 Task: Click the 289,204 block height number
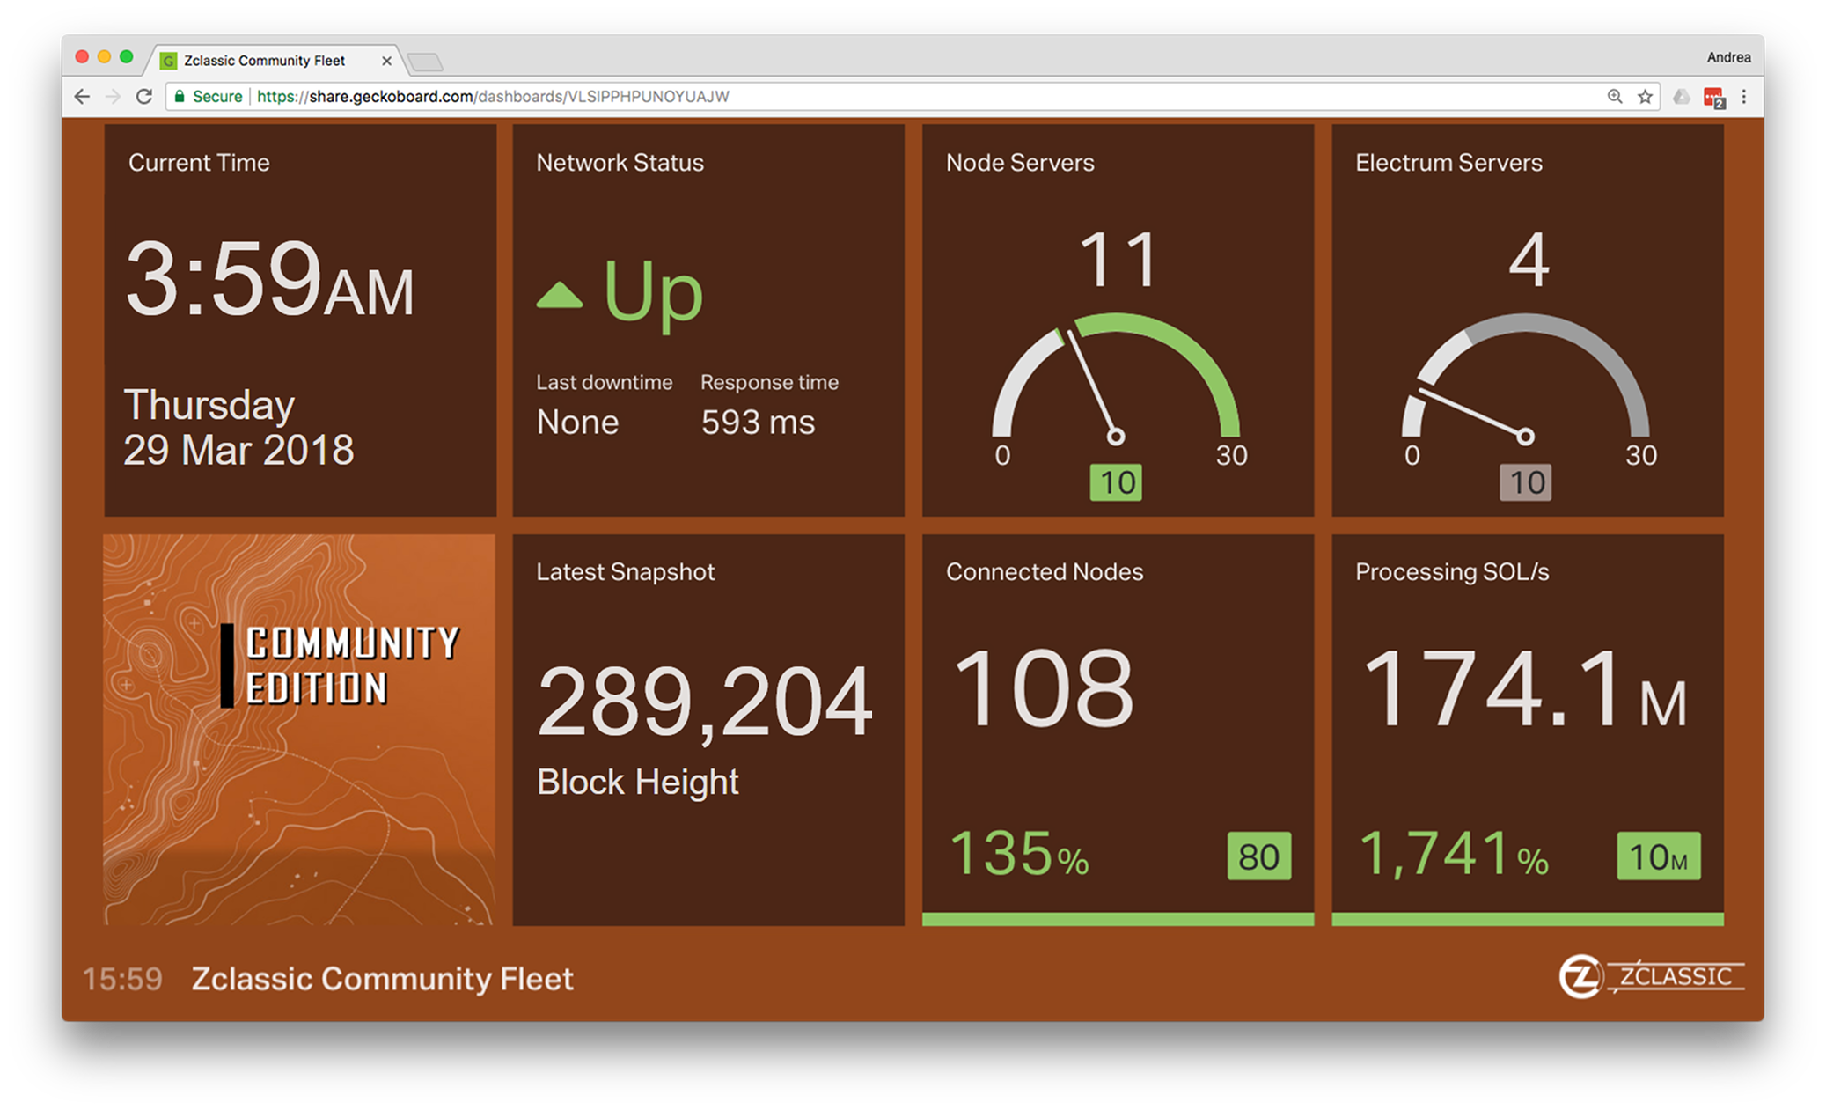[704, 702]
